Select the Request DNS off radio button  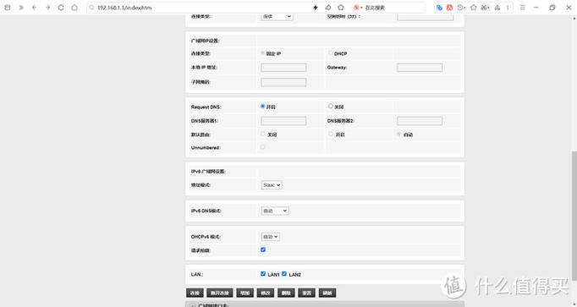coord(331,107)
